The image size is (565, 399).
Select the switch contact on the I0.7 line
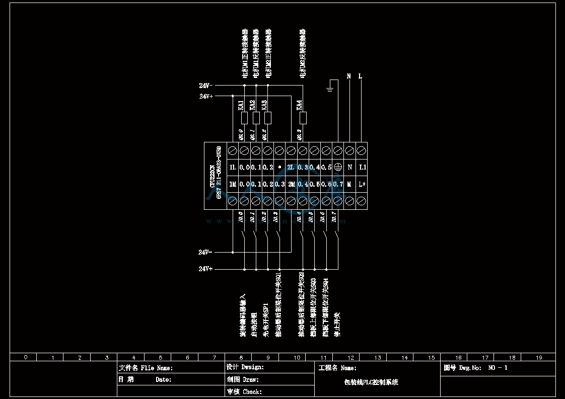pyautogui.click(x=336, y=234)
